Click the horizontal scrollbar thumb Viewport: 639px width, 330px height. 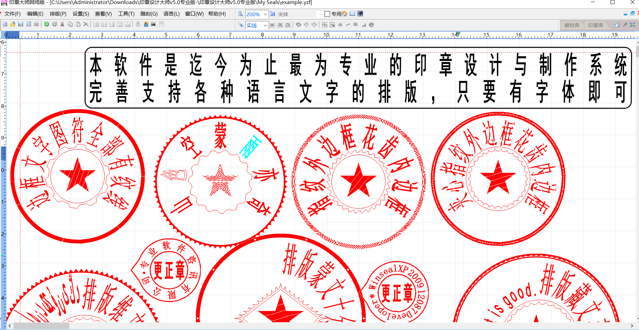41,326
